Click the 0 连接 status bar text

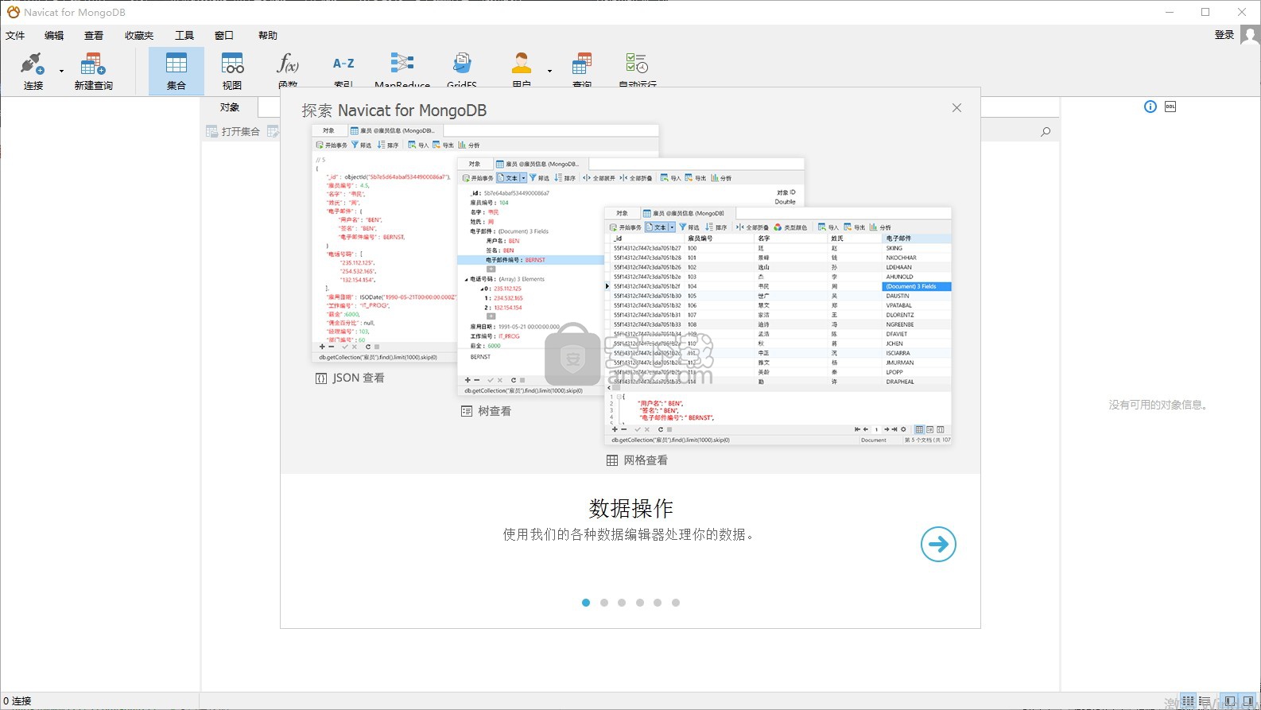tap(17, 701)
